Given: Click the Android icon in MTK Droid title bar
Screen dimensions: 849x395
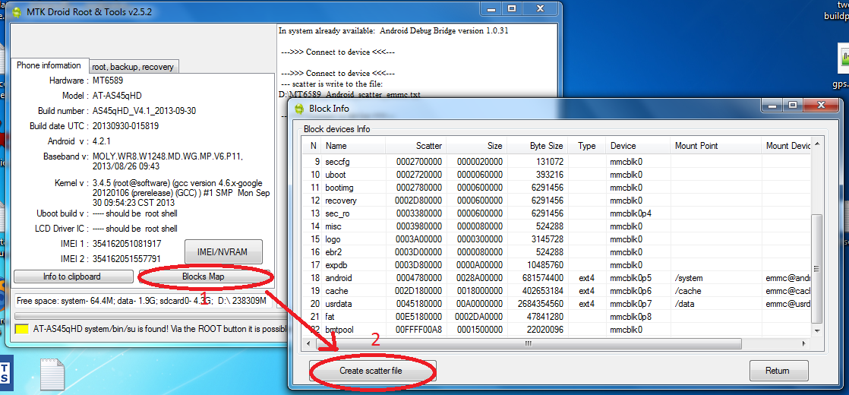Looking at the screenshot, I should click(15, 12).
